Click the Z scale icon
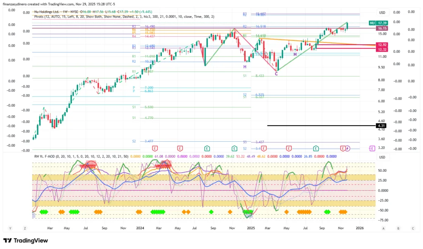 tap(25, 228)
